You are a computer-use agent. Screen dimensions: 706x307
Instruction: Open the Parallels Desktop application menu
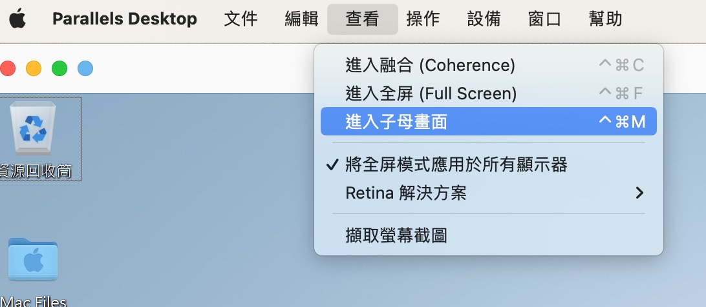pos(125,19)
